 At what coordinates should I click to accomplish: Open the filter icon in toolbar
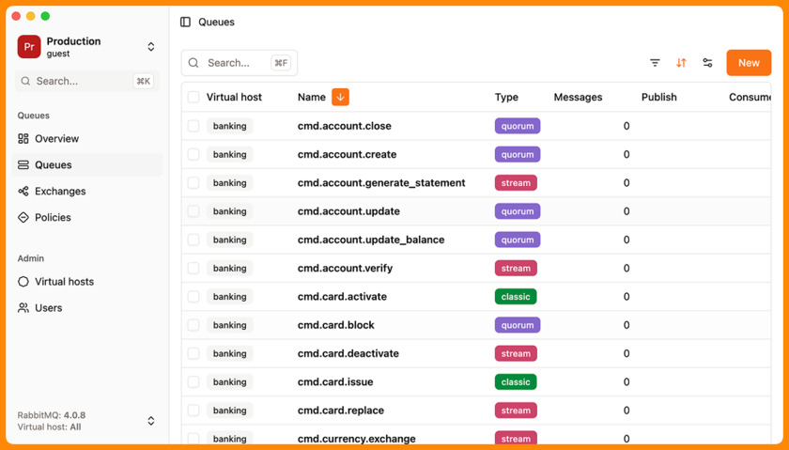click(x=655, y=63)
